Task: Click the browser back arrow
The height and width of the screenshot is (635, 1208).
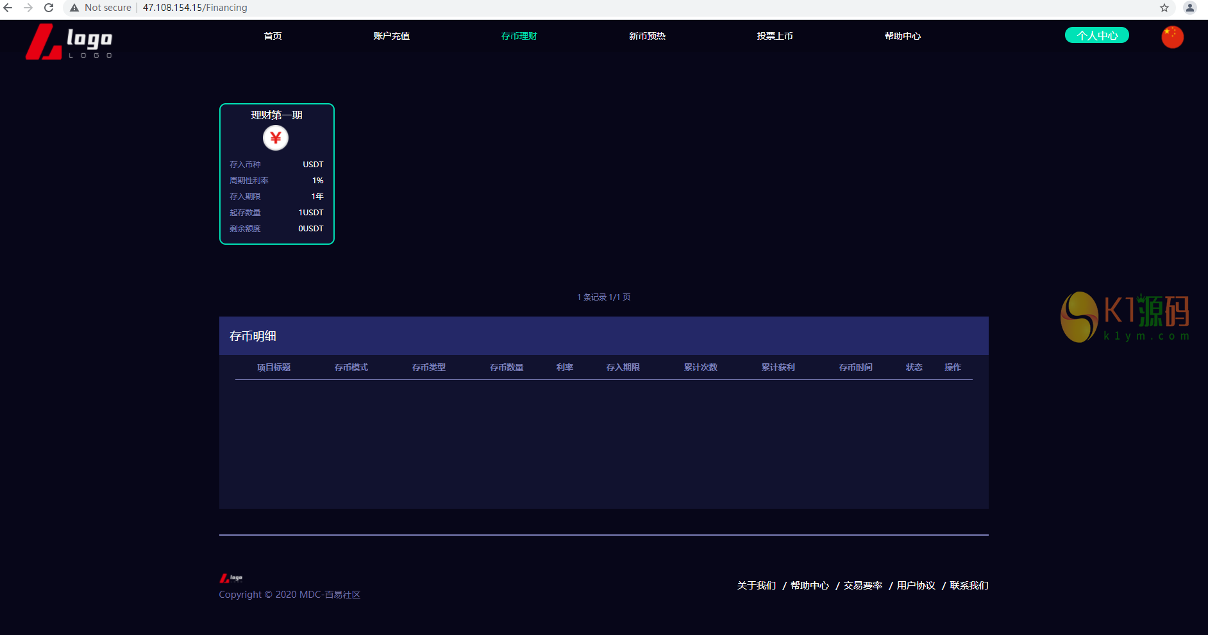Action: pyautogui.click(x=8, y=8)
